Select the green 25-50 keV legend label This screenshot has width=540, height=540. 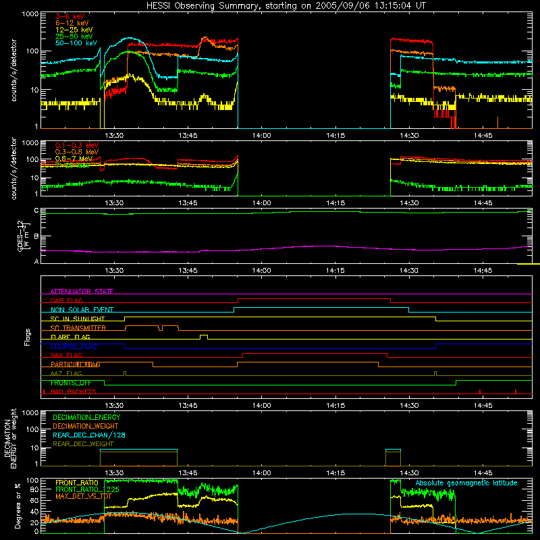(74, 36)
